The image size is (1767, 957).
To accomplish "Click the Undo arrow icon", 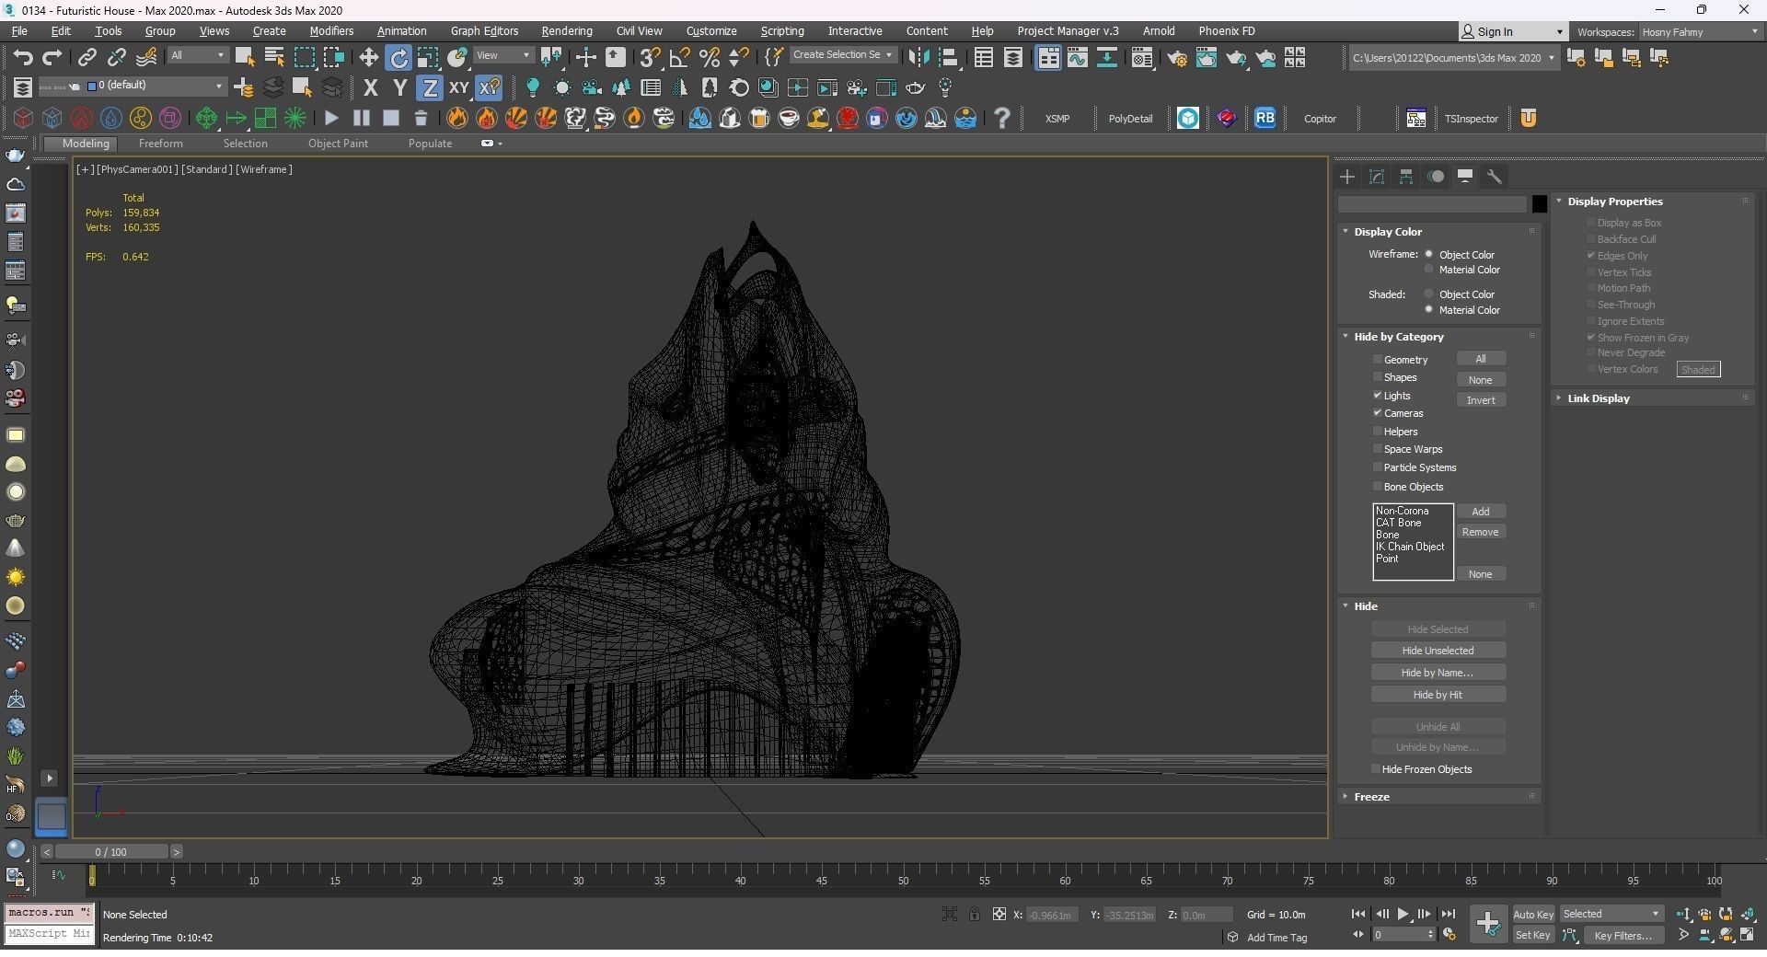I will coord(23,58).
